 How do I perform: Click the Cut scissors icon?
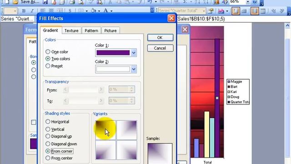(110, 2)
